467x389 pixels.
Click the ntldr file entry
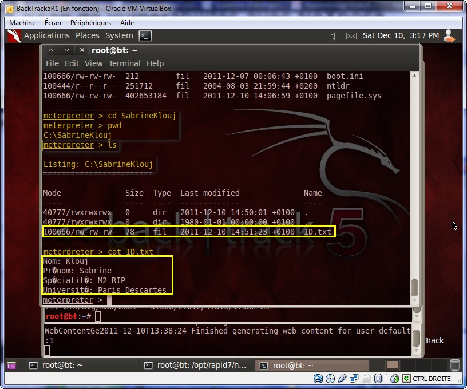point(338,86)
